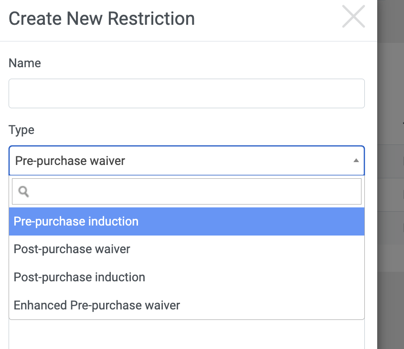Focus the Name text input
Screen dimensions: 404x349
[x=186, y=93]
